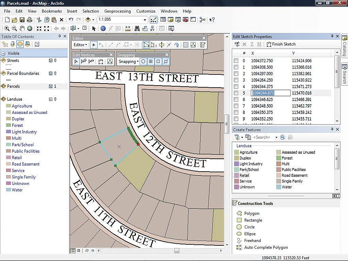Click the Find binoculars icon

pos(137,29)
